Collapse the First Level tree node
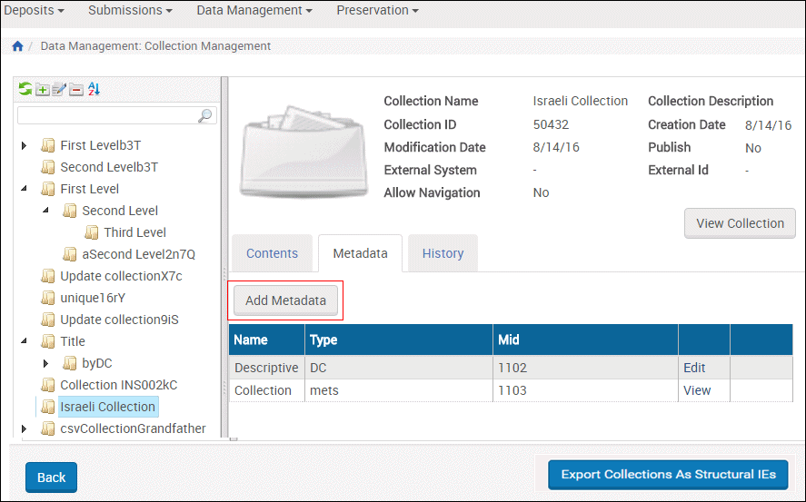 pyautogui.click(x=25, y=189)
